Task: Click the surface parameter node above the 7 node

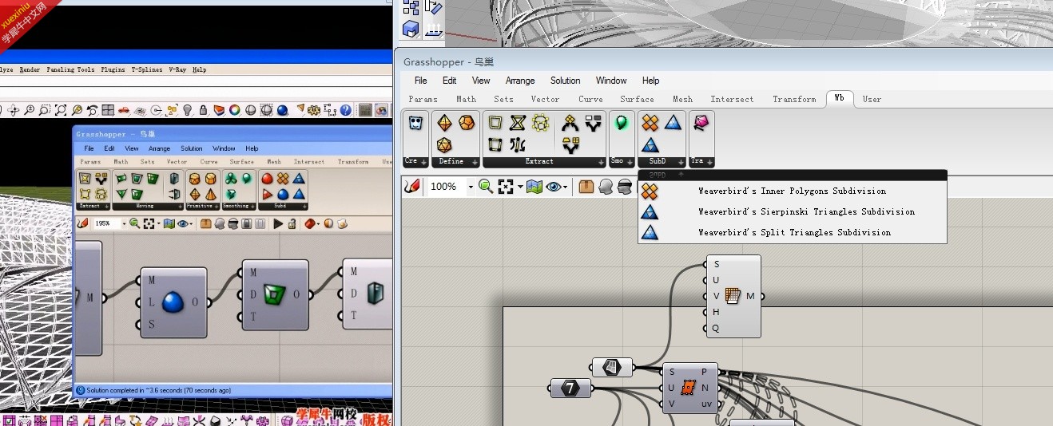Action: (612, 367)
